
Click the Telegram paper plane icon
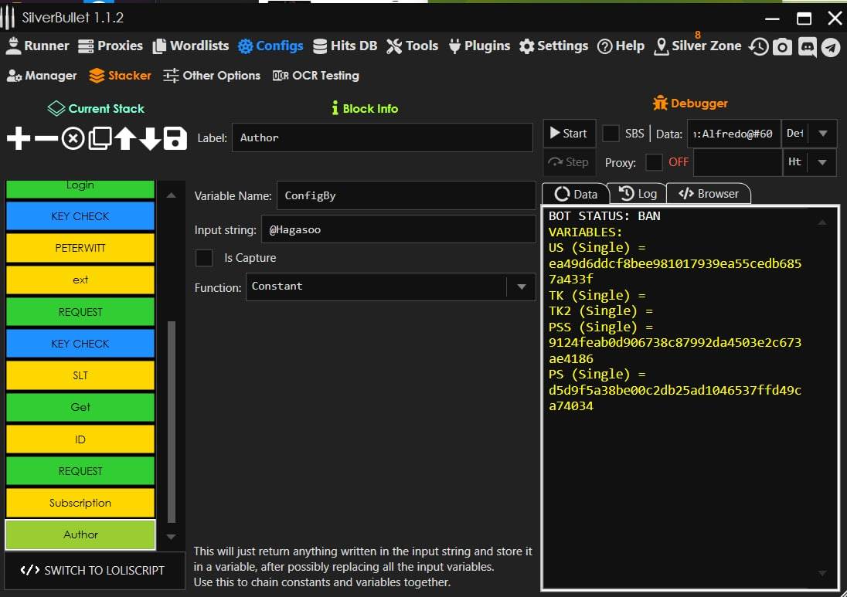click(x=831, y=46)
